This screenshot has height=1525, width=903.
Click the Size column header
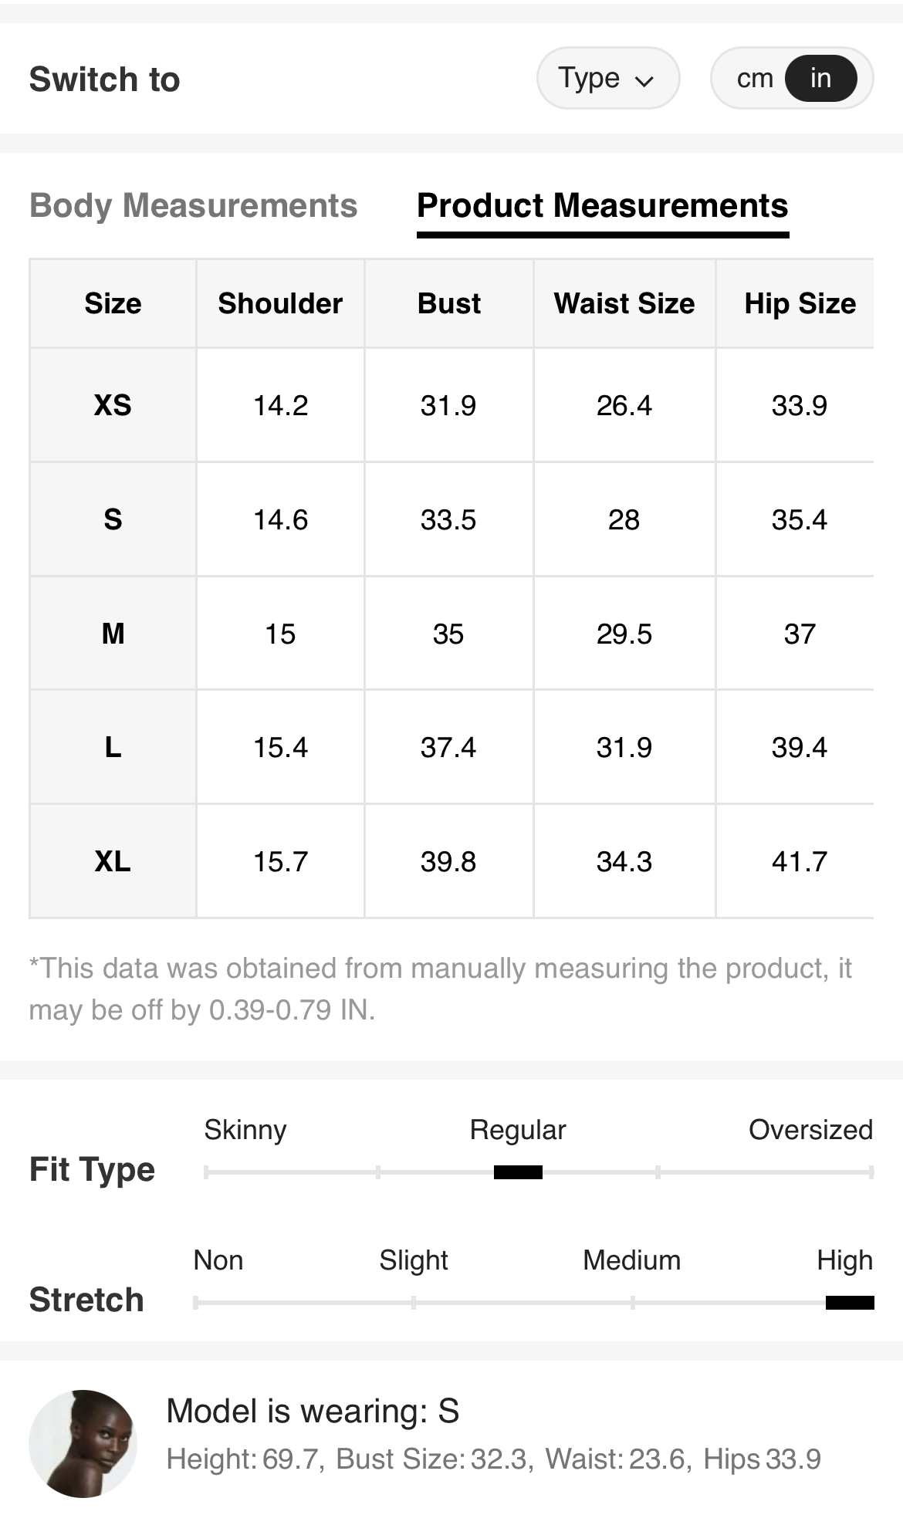point(113,303)
